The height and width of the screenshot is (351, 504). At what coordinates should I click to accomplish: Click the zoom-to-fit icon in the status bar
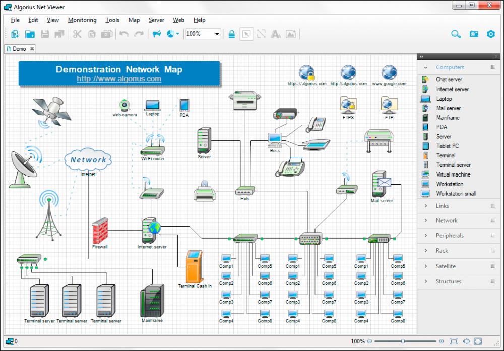(x=454, y=341)
